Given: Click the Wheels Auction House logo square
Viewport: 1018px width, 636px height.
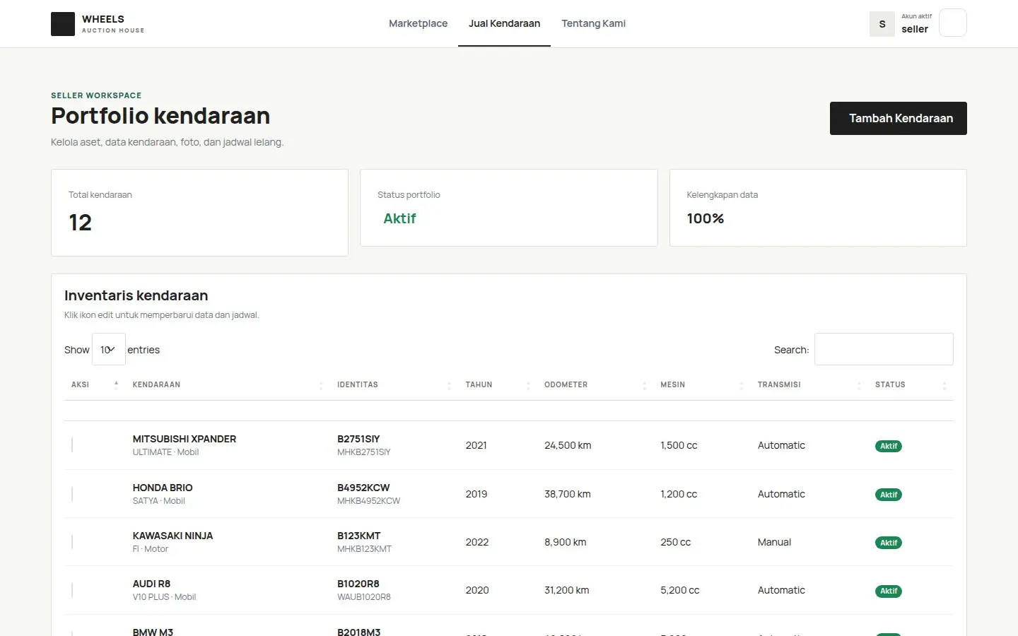Looking at the screenshot, I should pos(63,24).
